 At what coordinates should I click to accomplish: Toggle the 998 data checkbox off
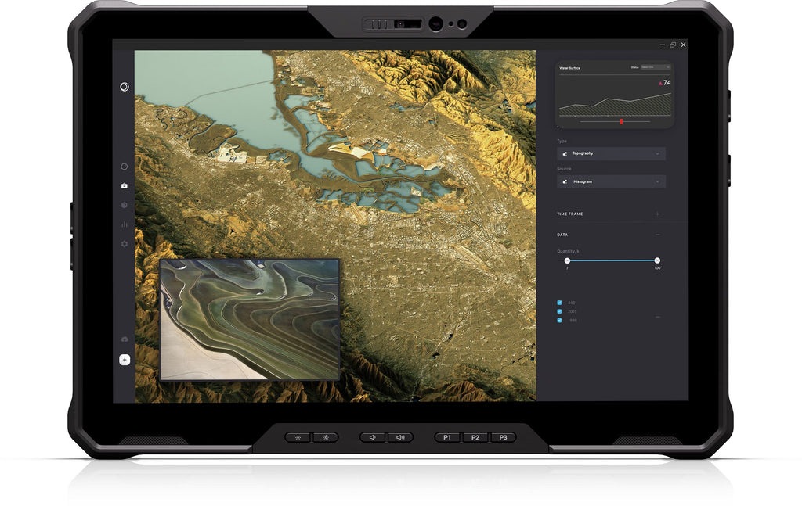coord(558,321)
